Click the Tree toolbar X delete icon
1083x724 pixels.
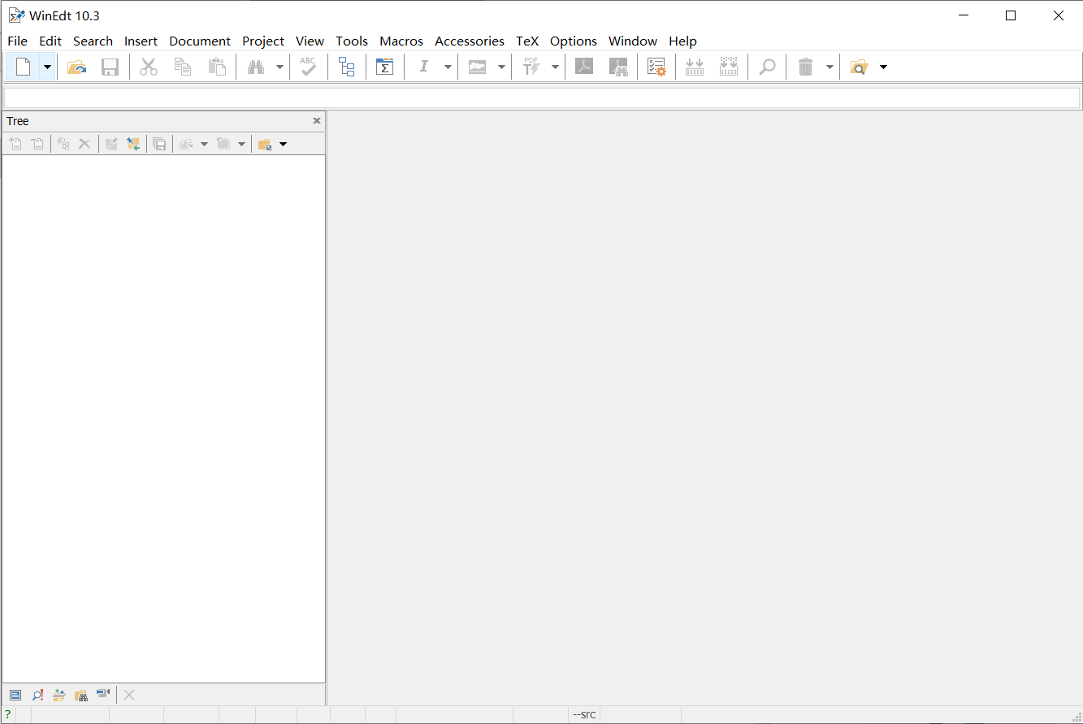(x=84, y=144)
